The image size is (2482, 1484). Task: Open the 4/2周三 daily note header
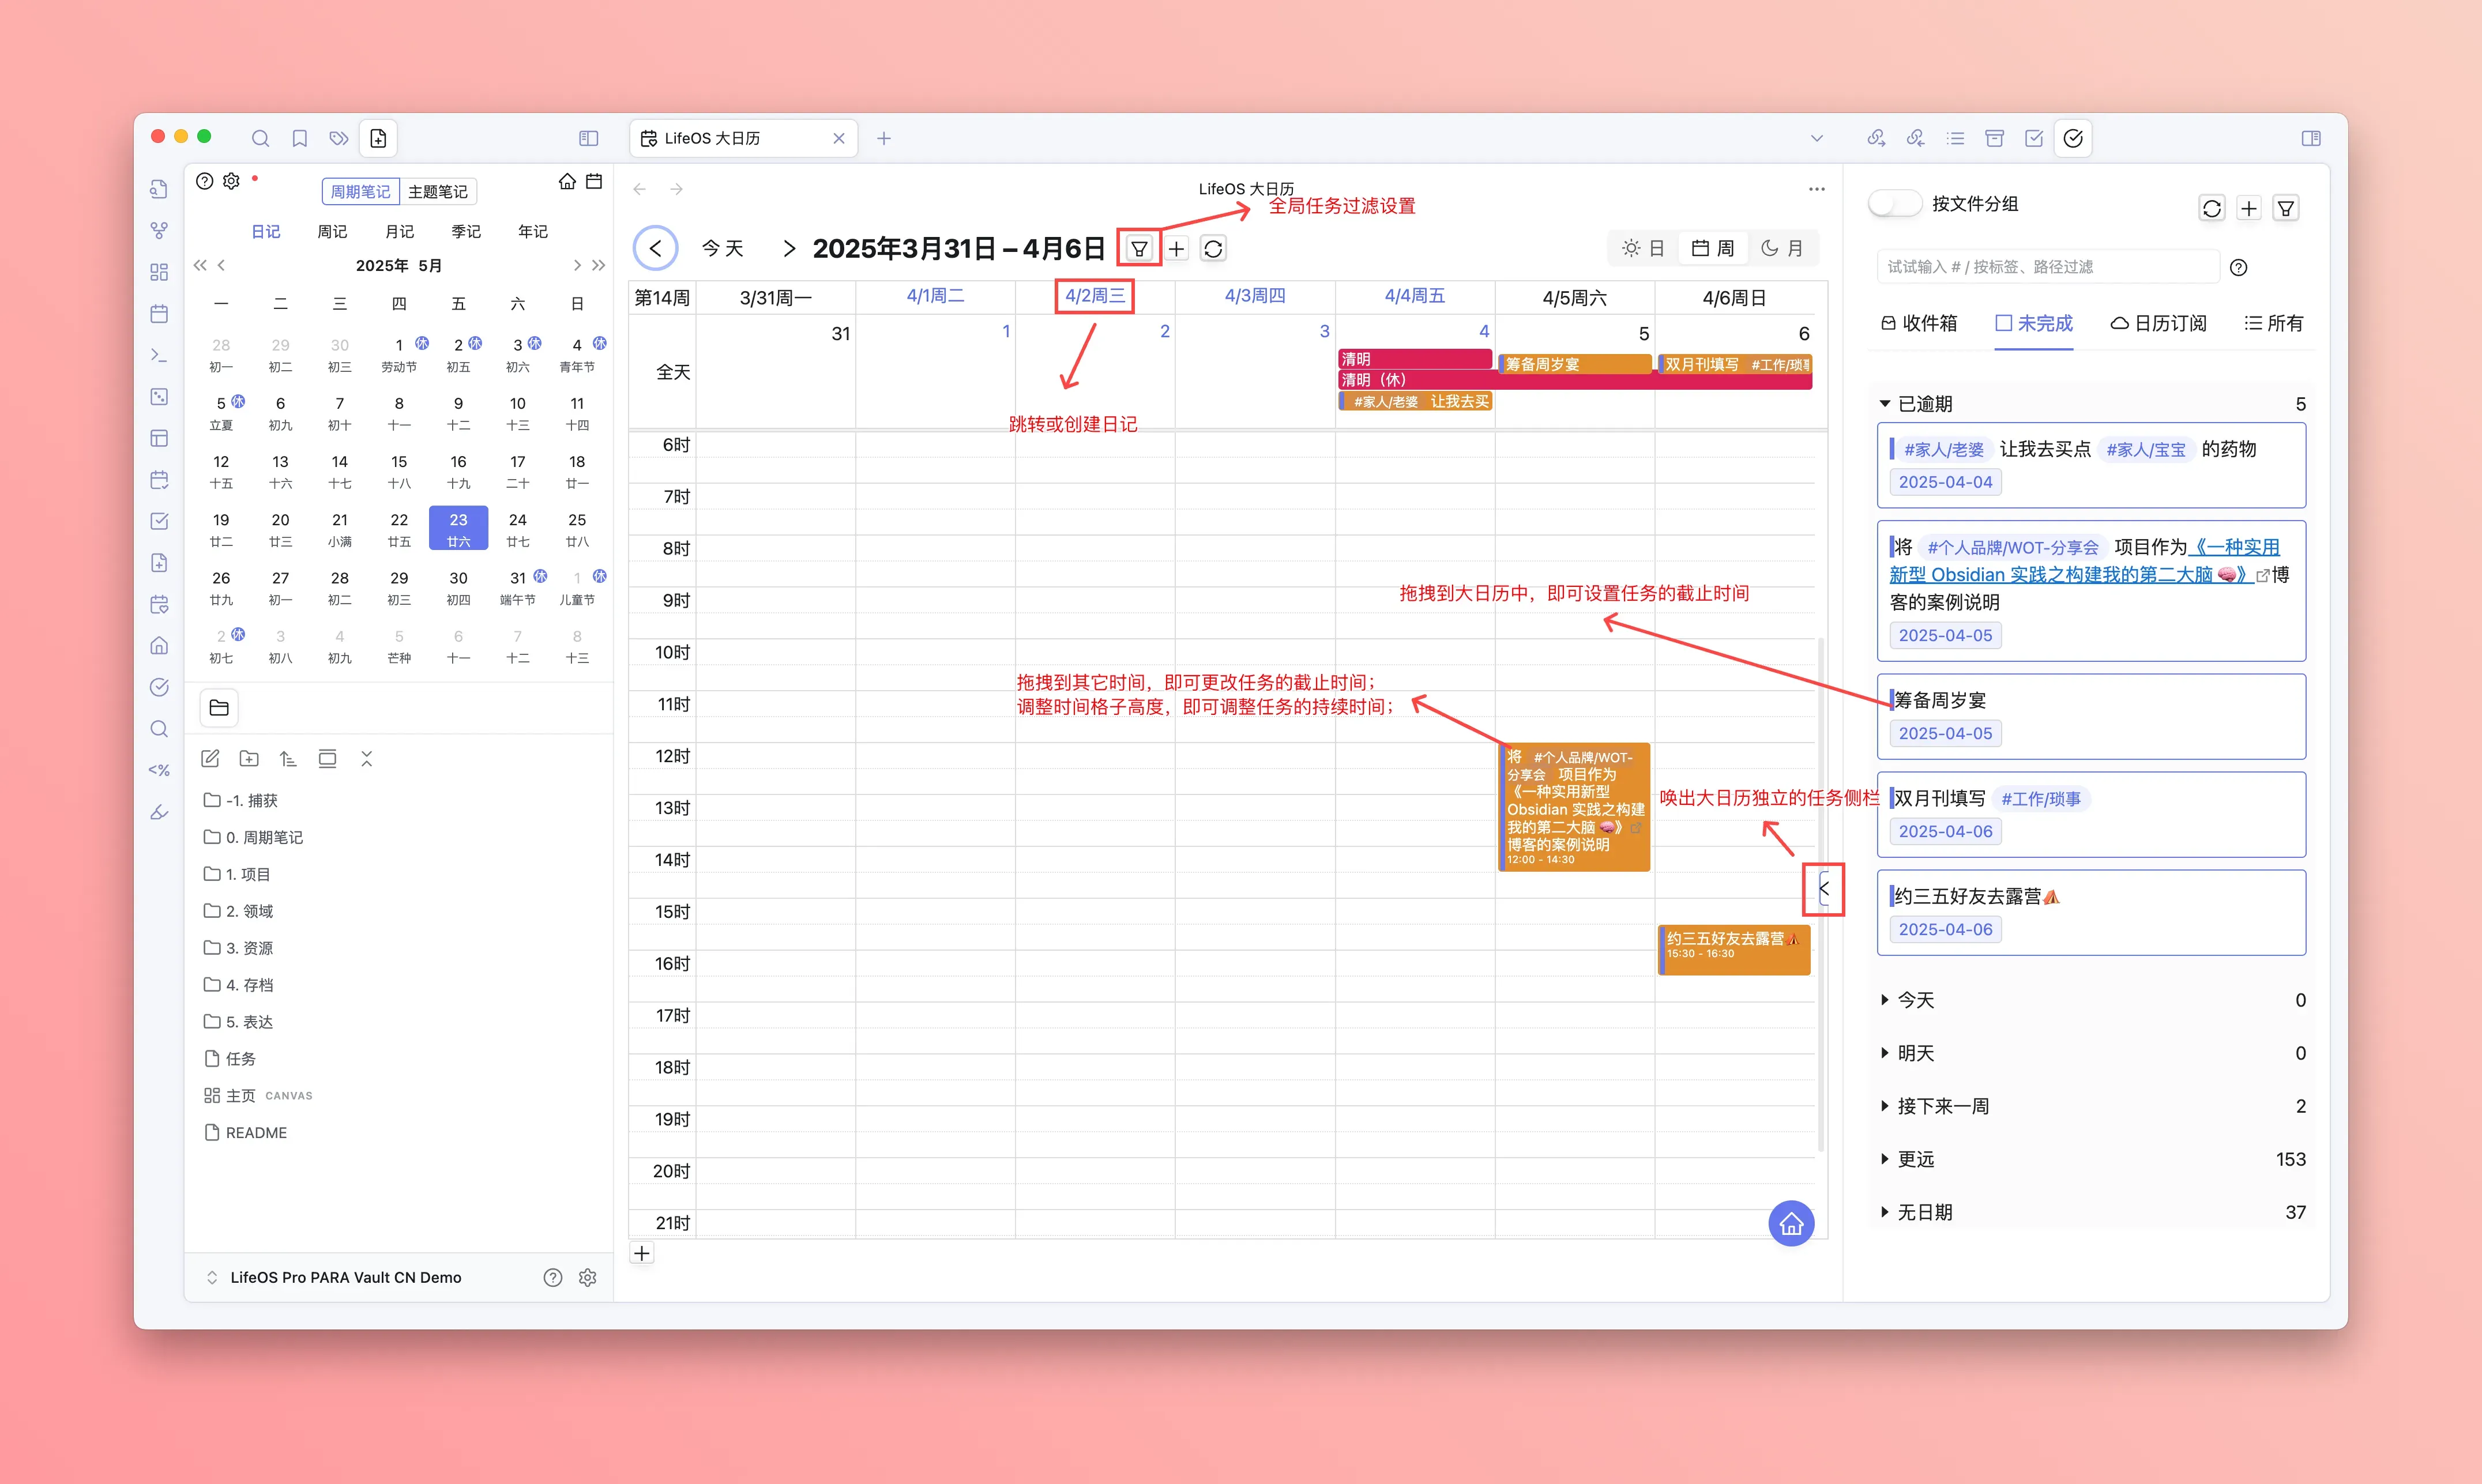click(x=1095, y=296)
